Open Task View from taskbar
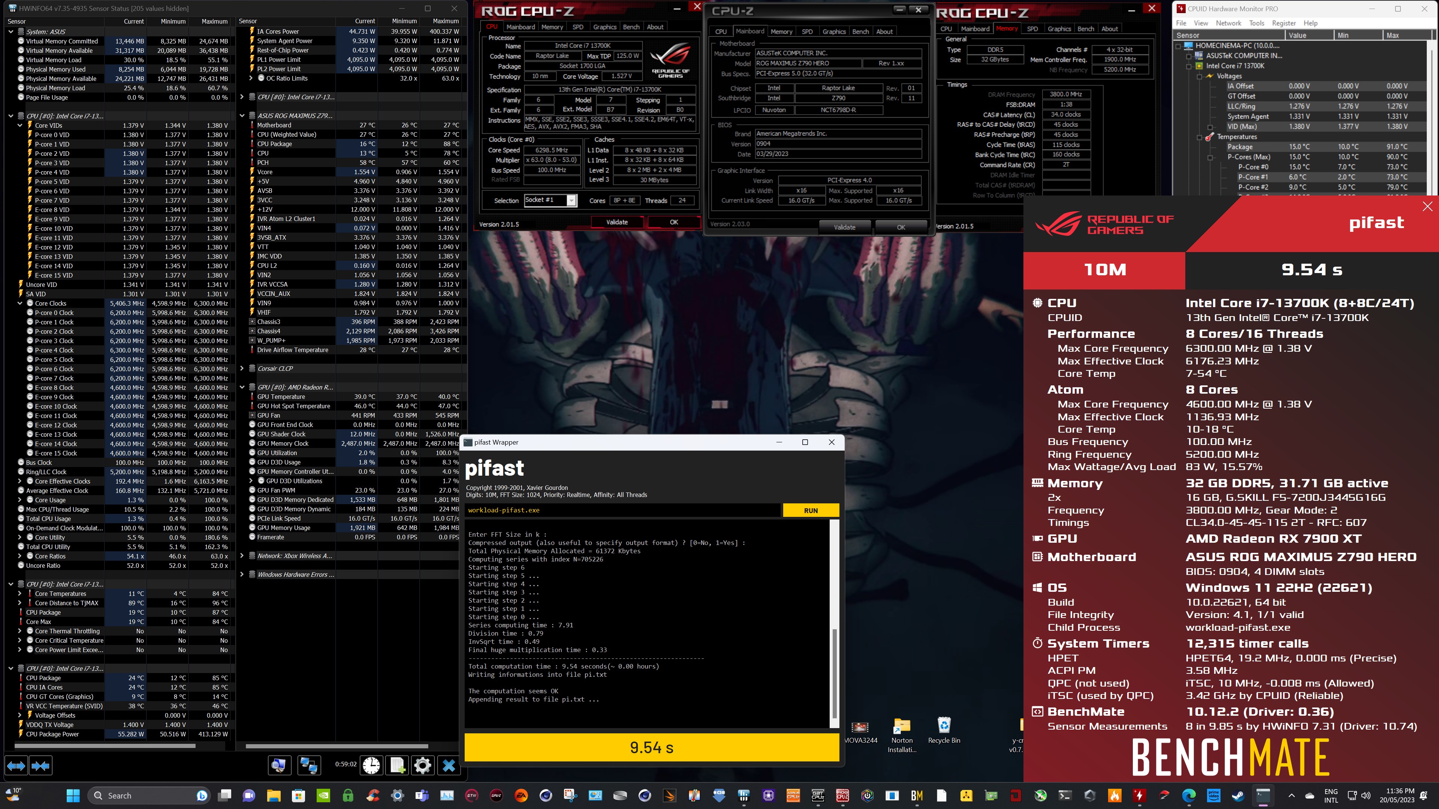Viewport: 1439px width, 809px height. point(224,796)
